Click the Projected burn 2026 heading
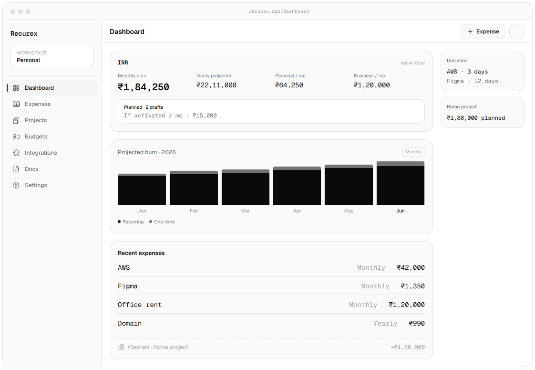 [x=147, y=152]
